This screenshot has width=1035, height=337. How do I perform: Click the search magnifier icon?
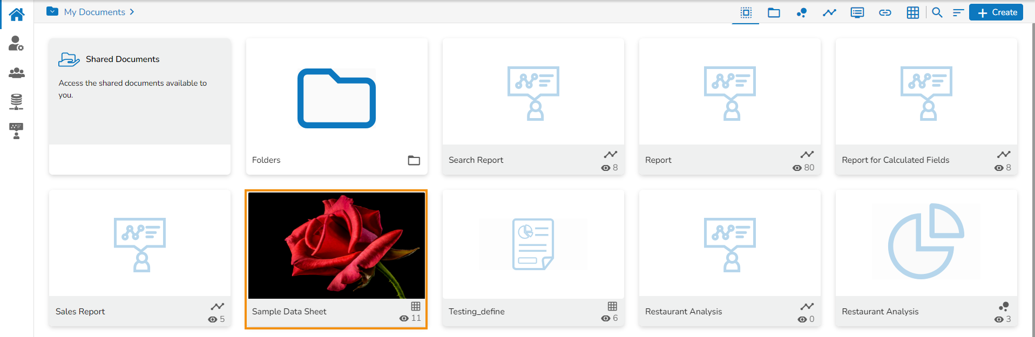[937, 12]
